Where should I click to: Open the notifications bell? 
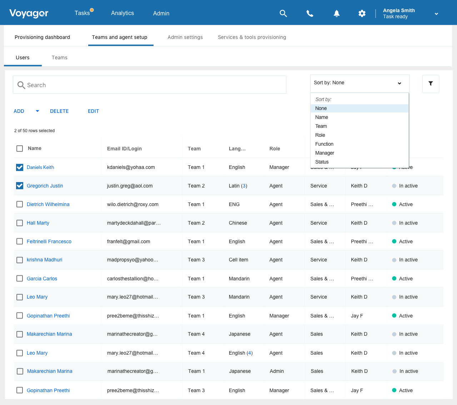pos(336,14)
